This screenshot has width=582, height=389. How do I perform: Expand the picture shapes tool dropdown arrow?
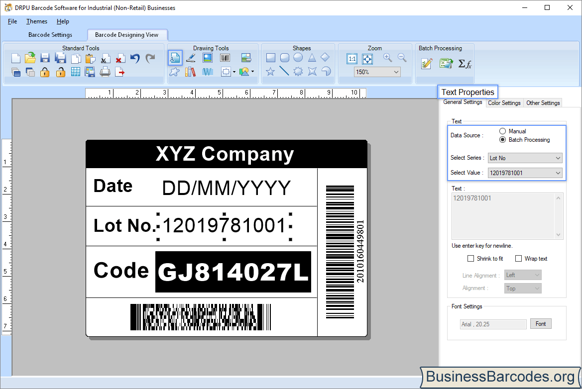pyautogui.click(x=253, y=72)
